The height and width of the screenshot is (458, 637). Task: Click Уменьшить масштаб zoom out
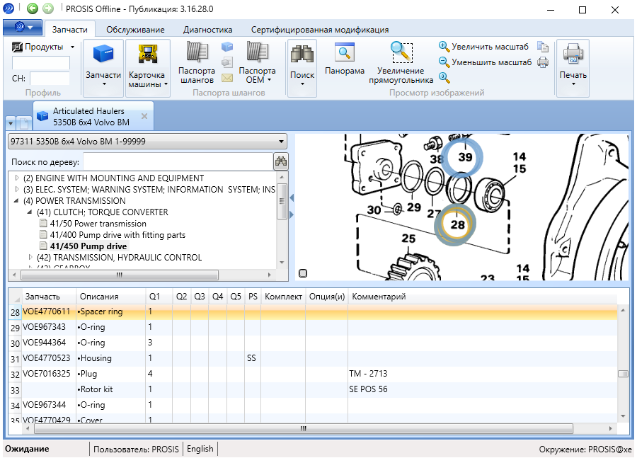485,62
